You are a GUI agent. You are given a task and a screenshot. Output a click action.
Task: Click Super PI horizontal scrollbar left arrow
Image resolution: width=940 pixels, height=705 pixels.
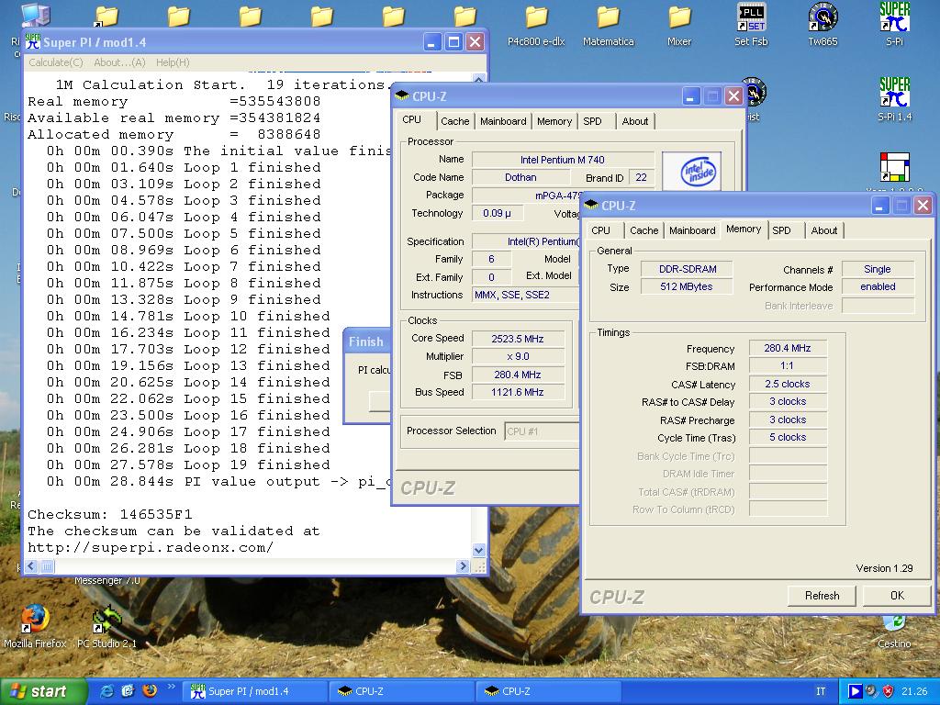click(31, 565)
